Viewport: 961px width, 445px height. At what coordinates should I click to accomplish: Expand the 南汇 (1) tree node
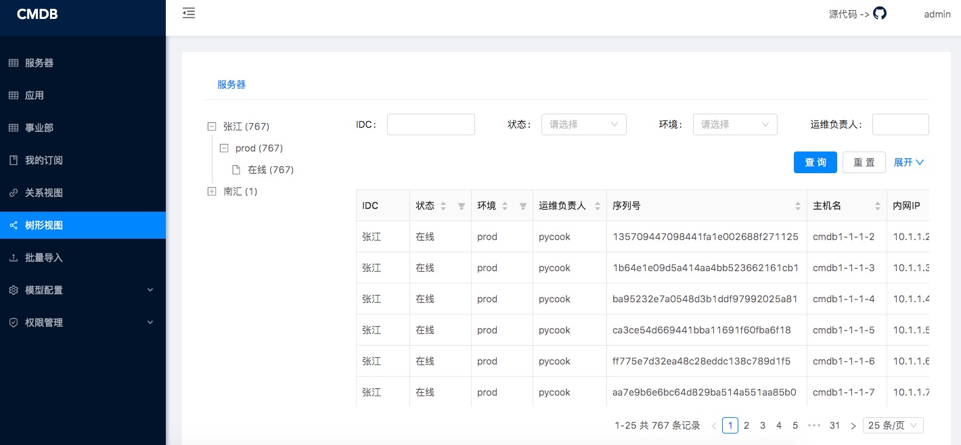[212, 191]
